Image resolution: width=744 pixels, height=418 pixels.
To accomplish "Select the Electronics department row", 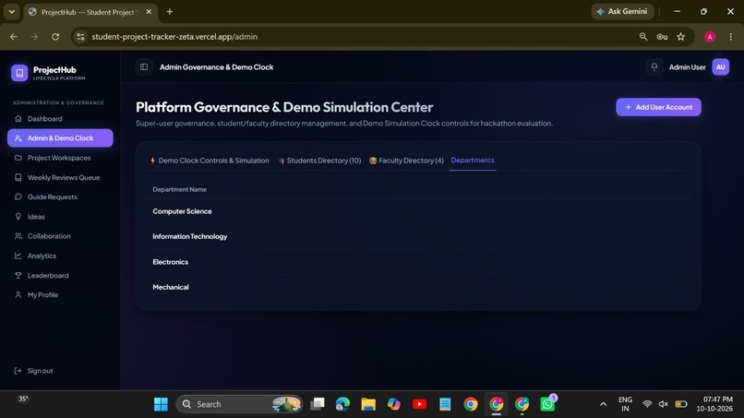I will [x=418, y=262].
